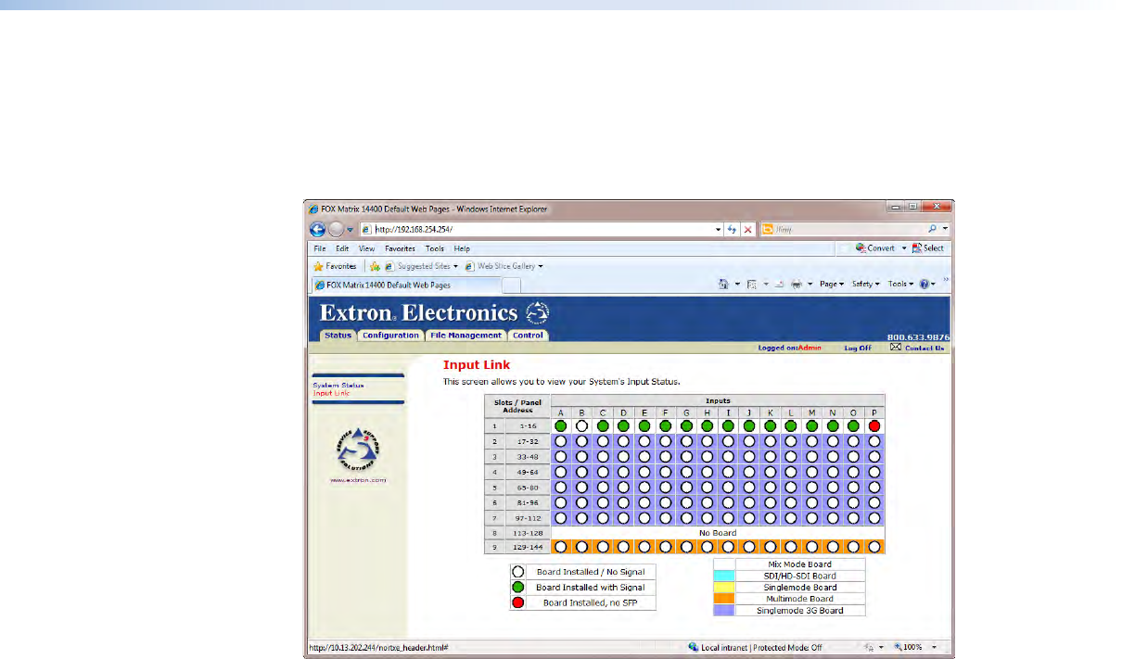Image resolution: width=1135 pixels, height=659 pixels.
Task: Click the 1-16 panel address cell
Action: tap(529, 425)
